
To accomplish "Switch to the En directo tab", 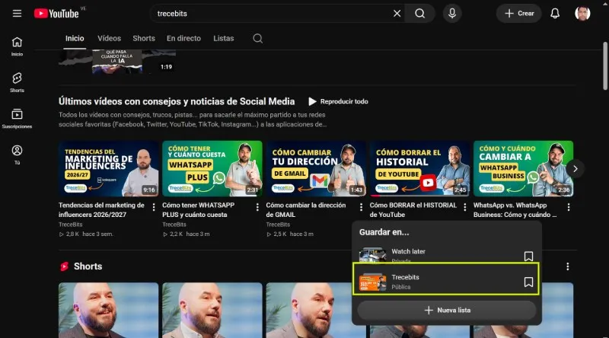I will point(183,39).
